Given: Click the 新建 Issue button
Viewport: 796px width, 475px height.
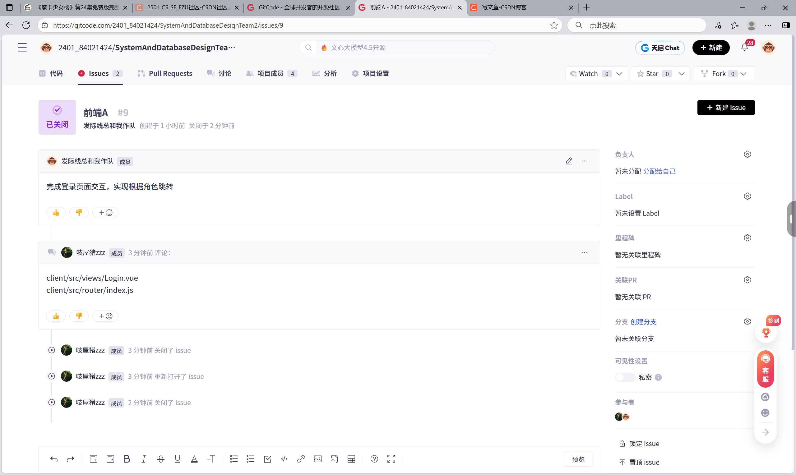Looking at the screenshot, I should pos(726,108).
